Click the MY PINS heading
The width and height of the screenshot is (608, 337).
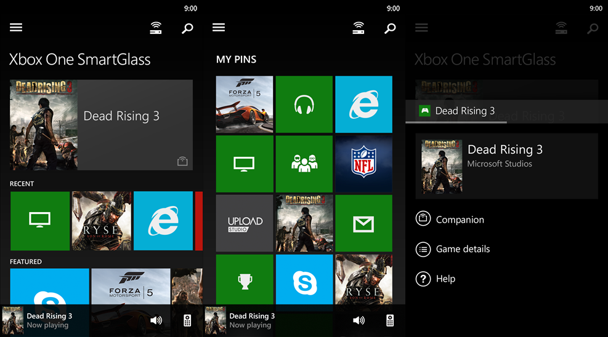click(236, 59)
